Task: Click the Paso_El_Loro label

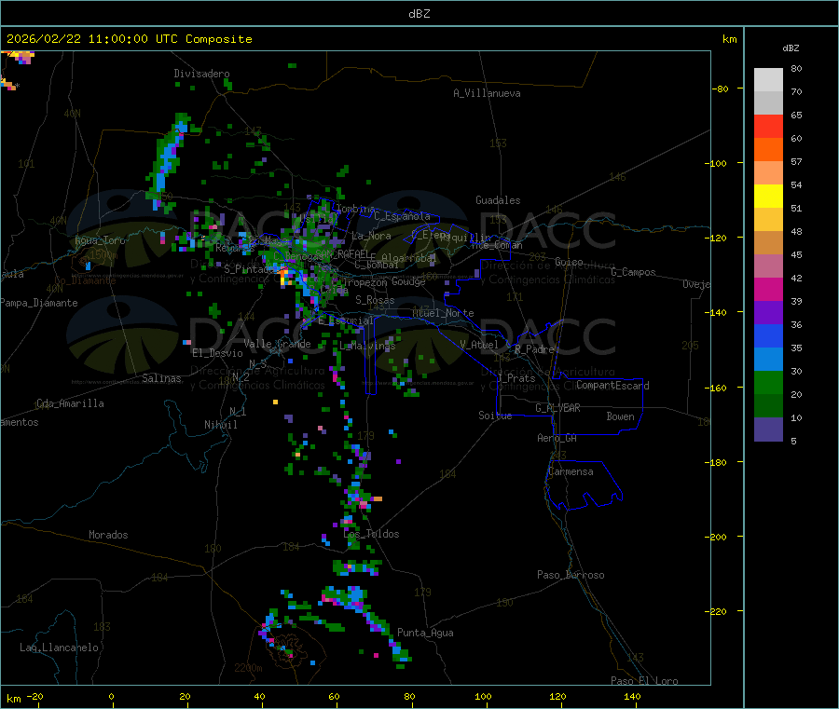Action: tap(645, 681)
